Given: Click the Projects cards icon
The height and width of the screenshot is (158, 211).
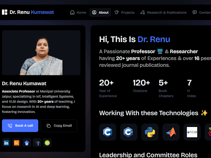Looking at the screenshot, I should point(117,12).
